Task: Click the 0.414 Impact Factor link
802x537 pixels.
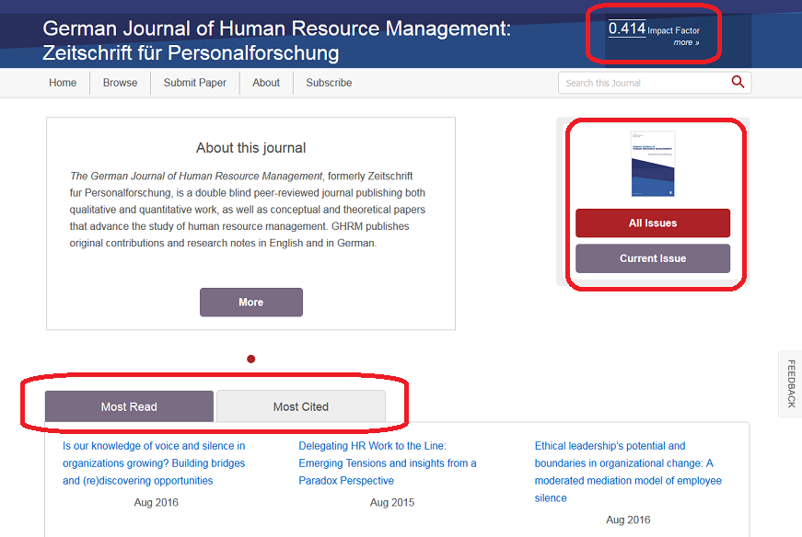Action: (x=627, y=29)
